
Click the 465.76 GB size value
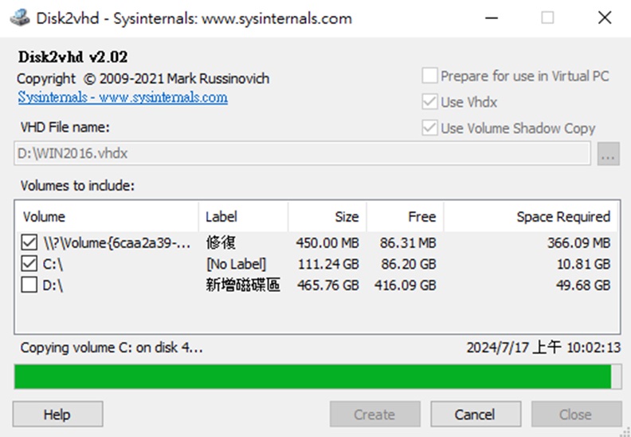click(x=328, y=285)
